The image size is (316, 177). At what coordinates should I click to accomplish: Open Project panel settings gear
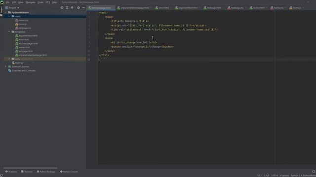point(79,8)
